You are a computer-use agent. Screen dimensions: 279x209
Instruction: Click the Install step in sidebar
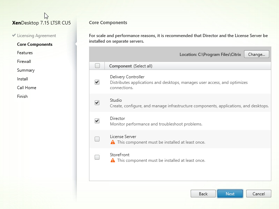point(22,79)
